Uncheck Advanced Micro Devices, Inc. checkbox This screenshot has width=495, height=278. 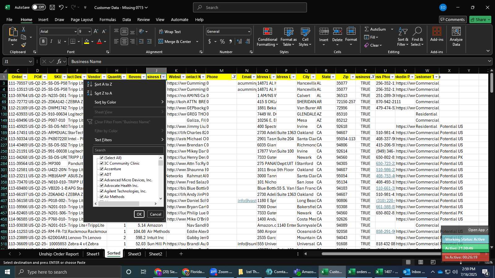coord(101,180)
